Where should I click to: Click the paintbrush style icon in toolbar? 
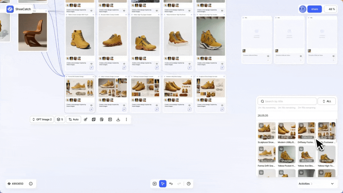pyautogui.click(x=85, y=120)
